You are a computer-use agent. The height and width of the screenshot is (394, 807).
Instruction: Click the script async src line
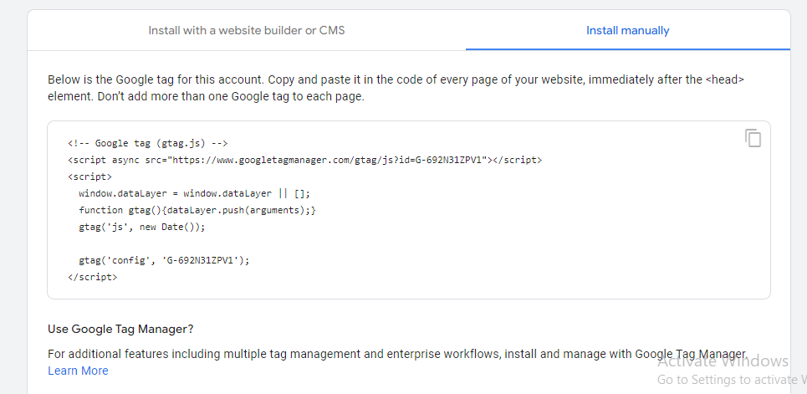point(304,160)
